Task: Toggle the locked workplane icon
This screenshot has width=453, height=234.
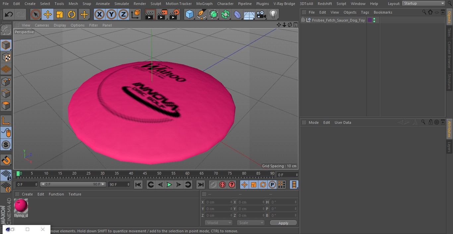Action: (6, 175)
